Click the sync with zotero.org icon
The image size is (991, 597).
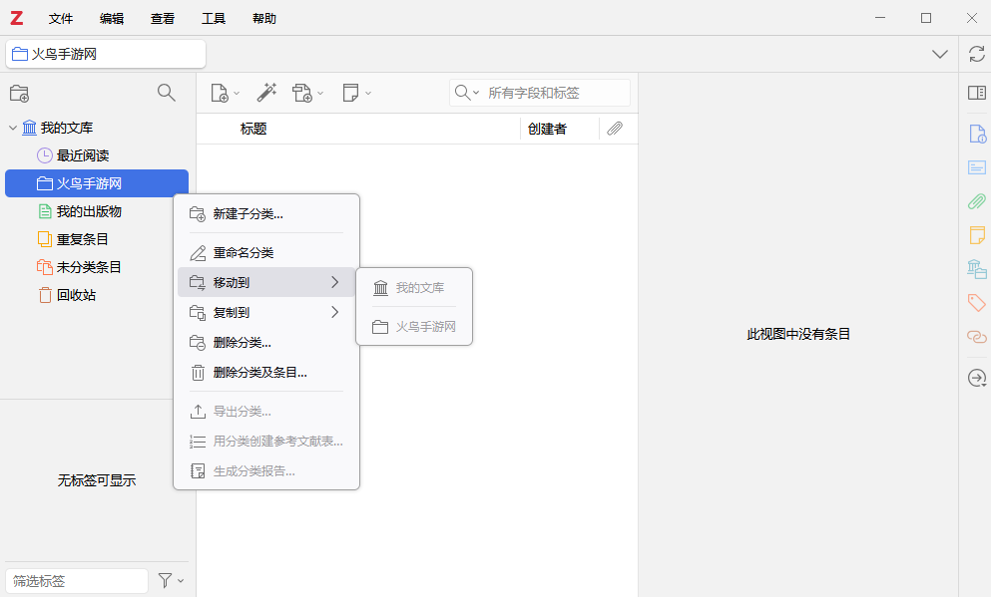point(976,54)
